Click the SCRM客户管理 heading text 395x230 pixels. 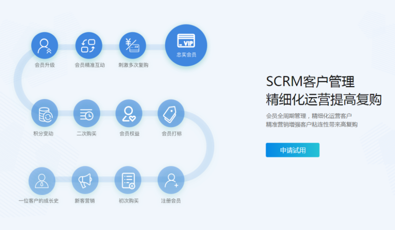[310, 81]
